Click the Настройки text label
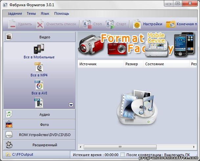 tap(153, 24)
